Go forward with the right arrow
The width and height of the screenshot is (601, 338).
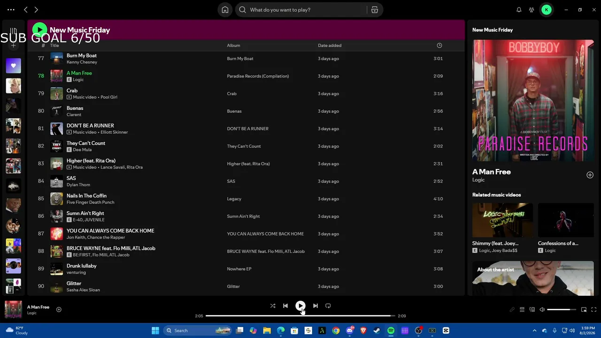[x=36, y=9]
